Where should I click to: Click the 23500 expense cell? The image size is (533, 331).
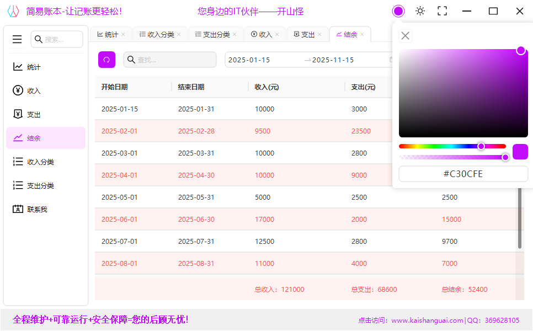(361, 131)
